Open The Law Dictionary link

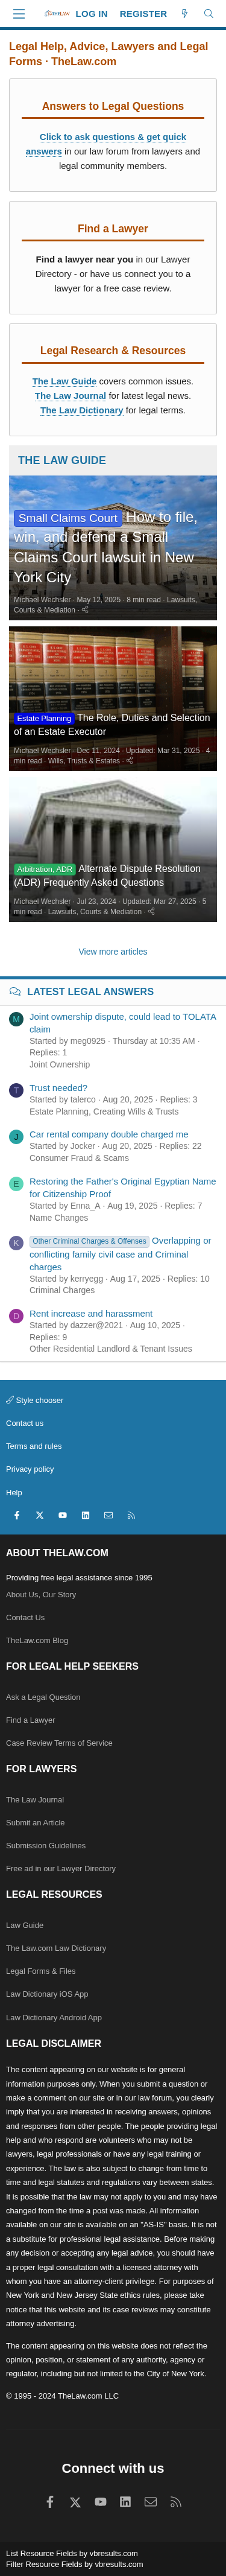[x=81, y=410]
